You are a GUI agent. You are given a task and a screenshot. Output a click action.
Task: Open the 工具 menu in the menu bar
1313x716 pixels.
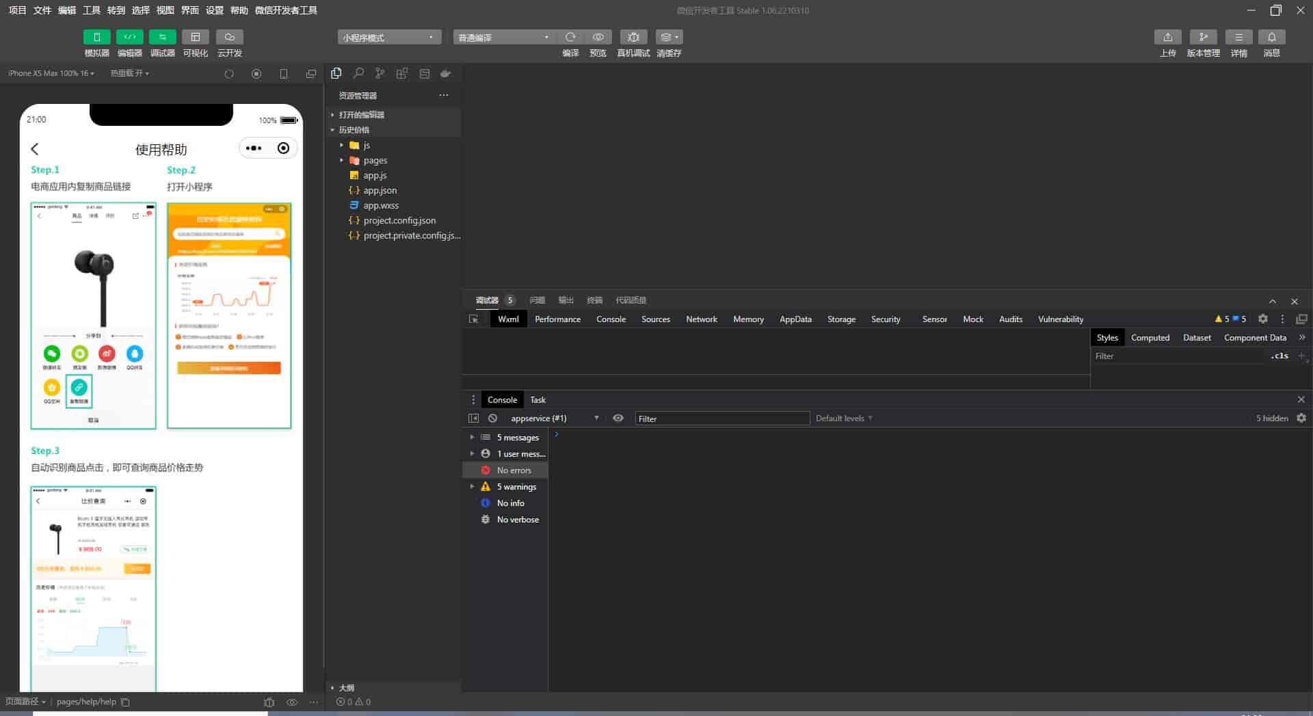click(91, 10)
